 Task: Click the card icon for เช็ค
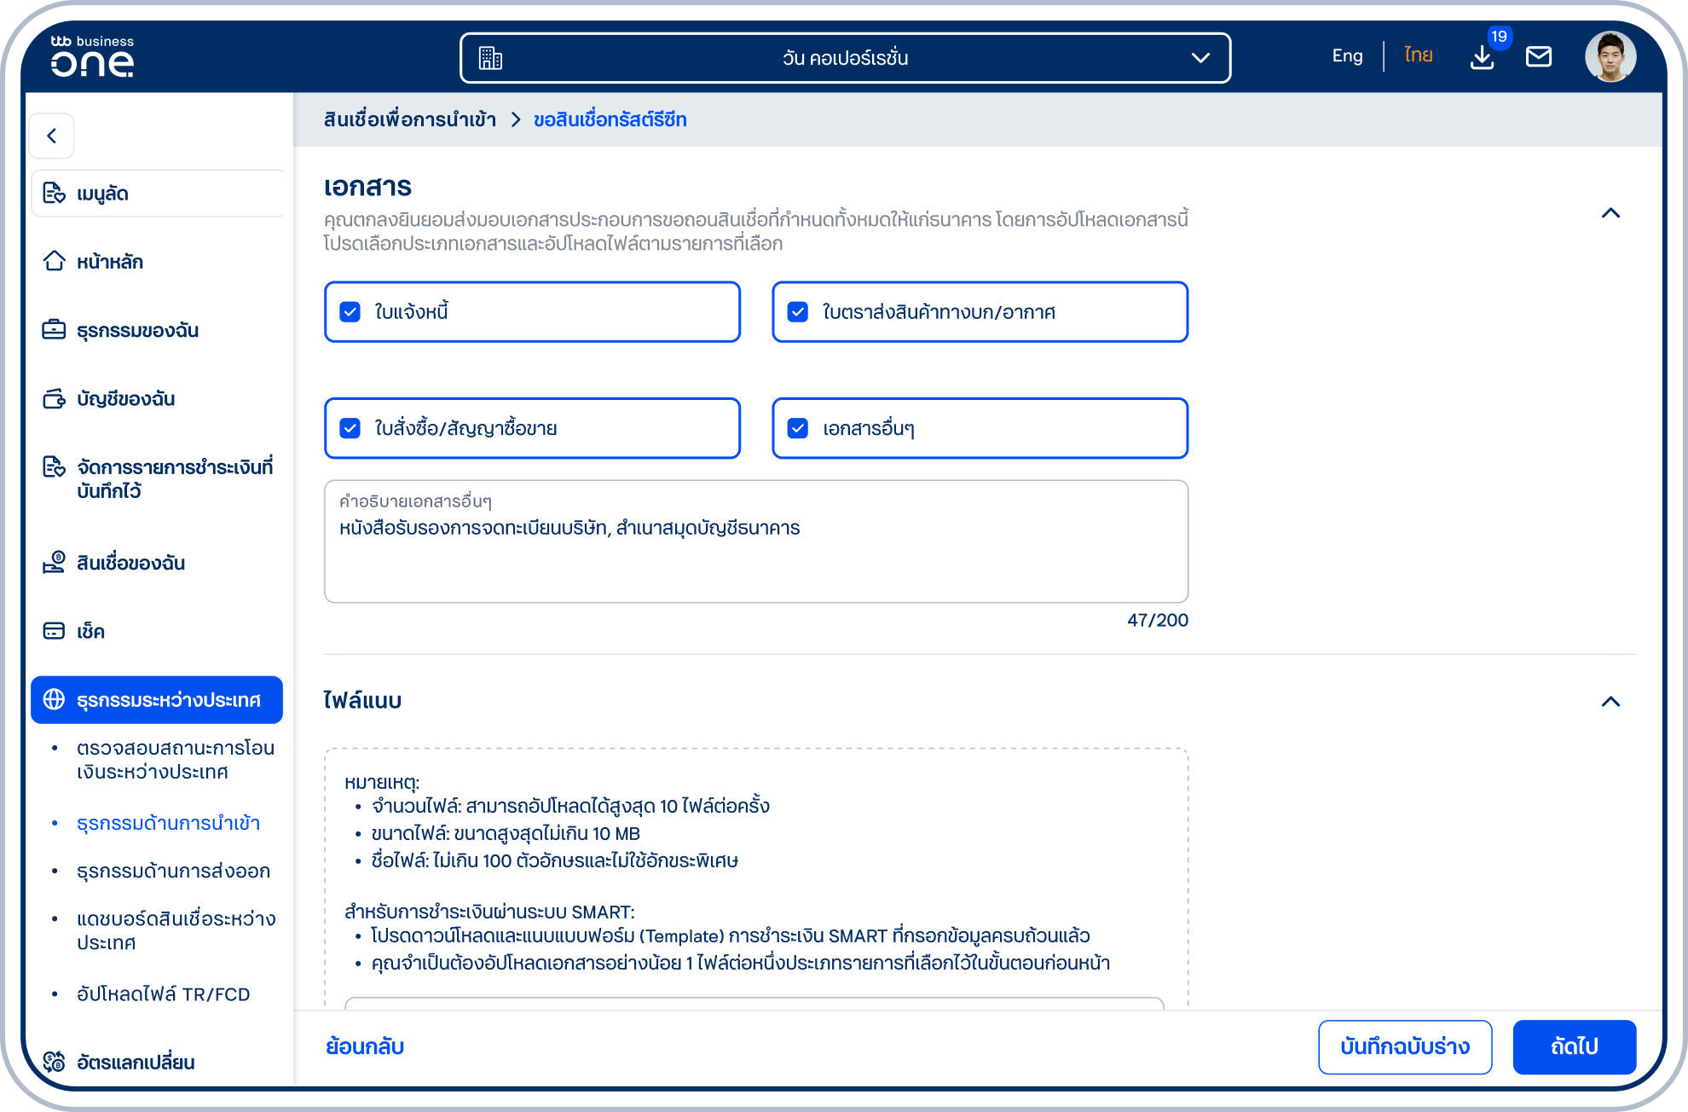[55, 631]
